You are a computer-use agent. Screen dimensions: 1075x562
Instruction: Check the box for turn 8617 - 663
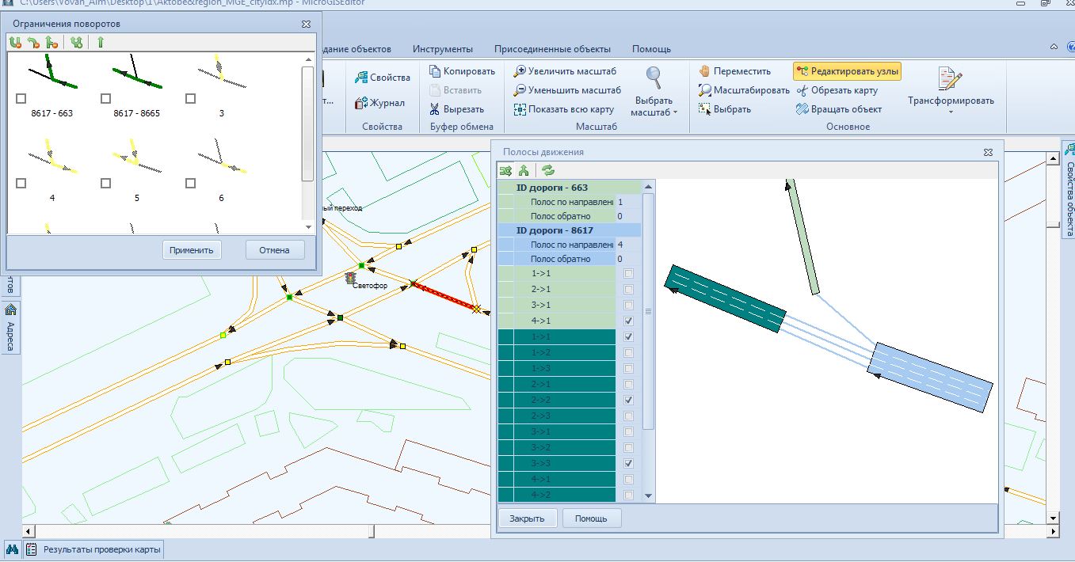(x=21, y=99)
